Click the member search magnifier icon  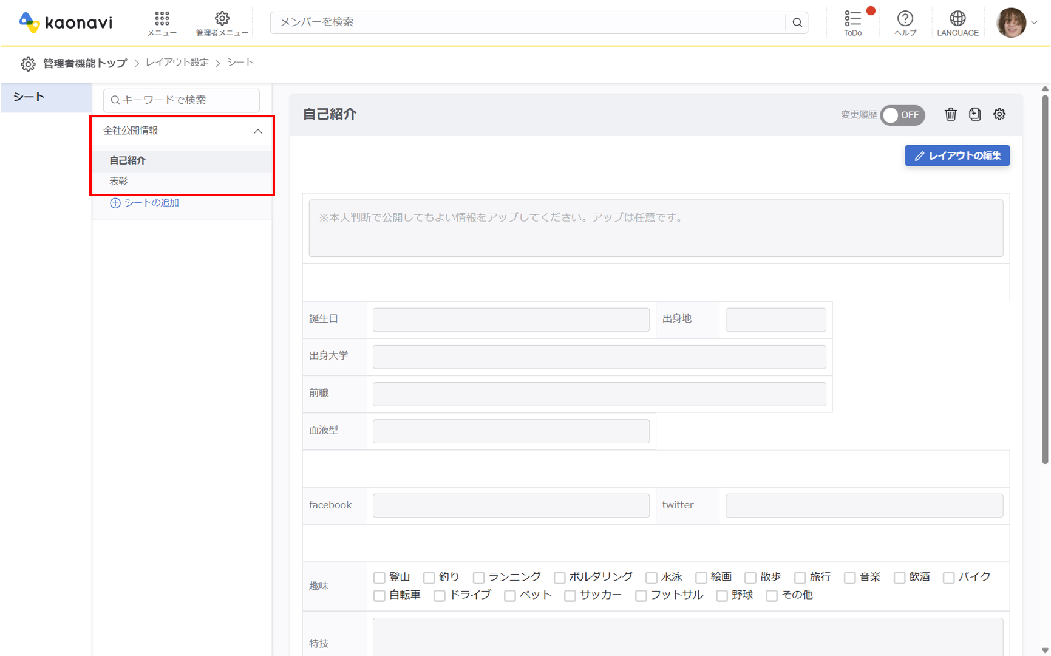click(797, 22)
